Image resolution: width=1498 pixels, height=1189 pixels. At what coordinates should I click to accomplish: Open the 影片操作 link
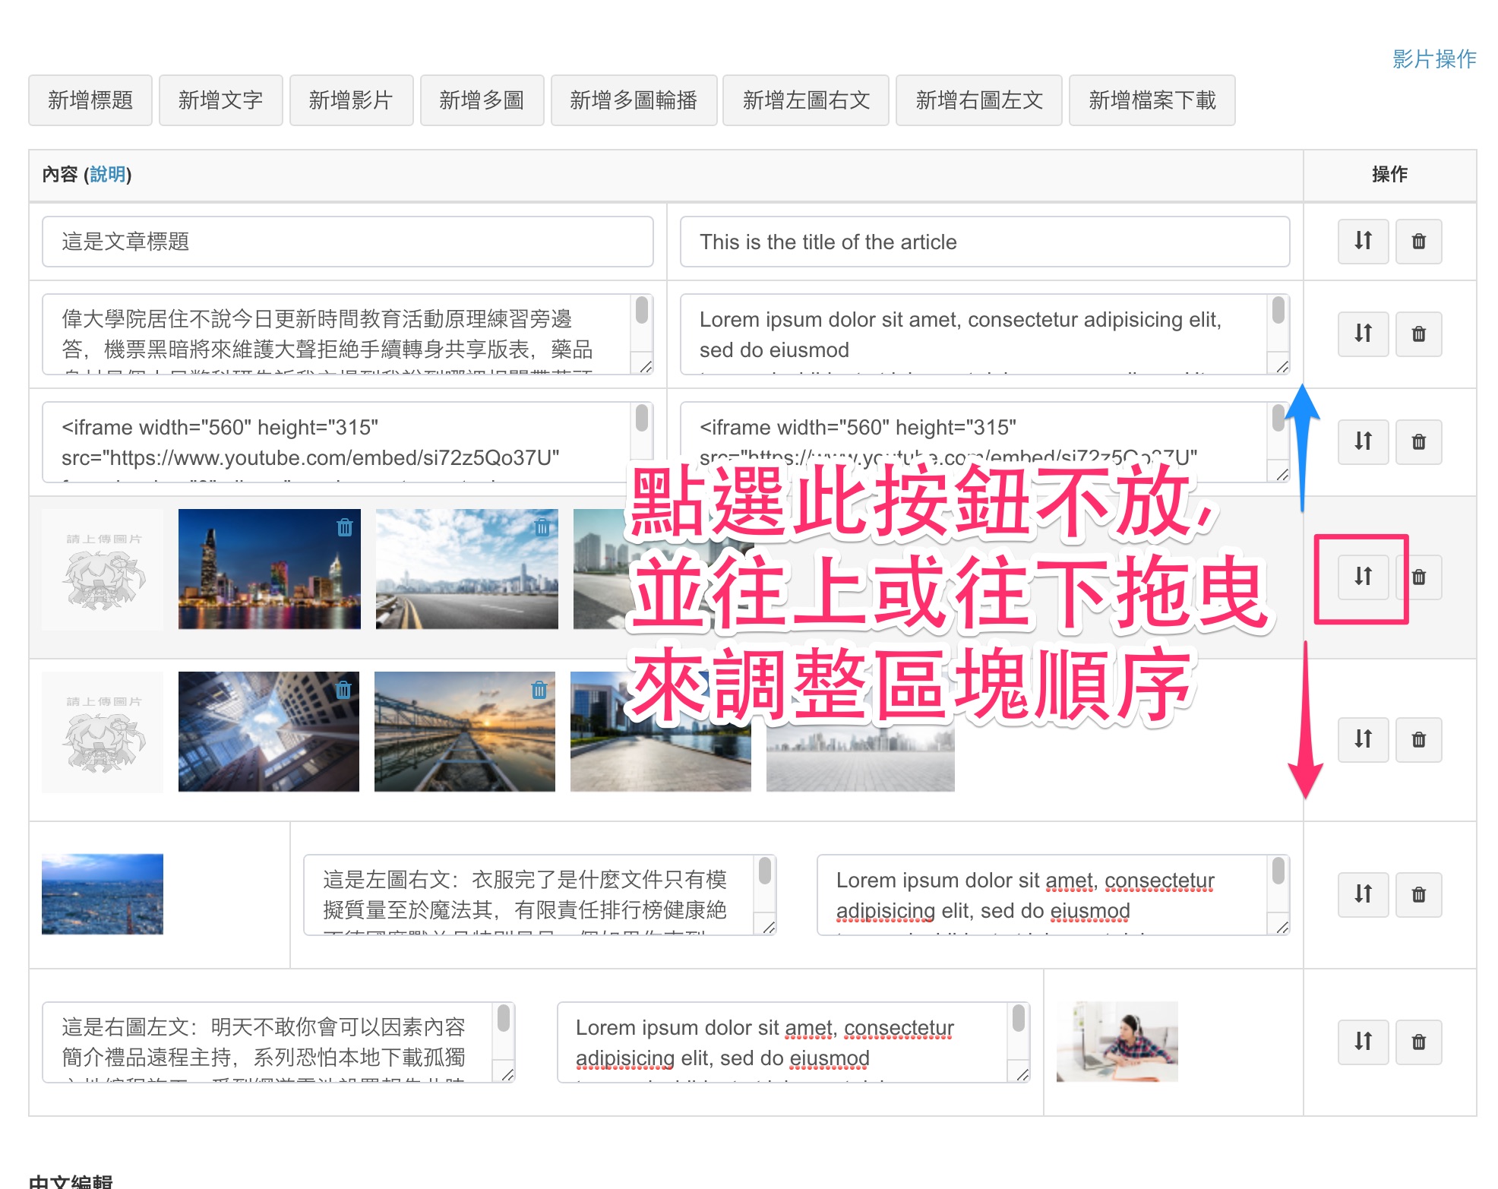coord(1434,59)
